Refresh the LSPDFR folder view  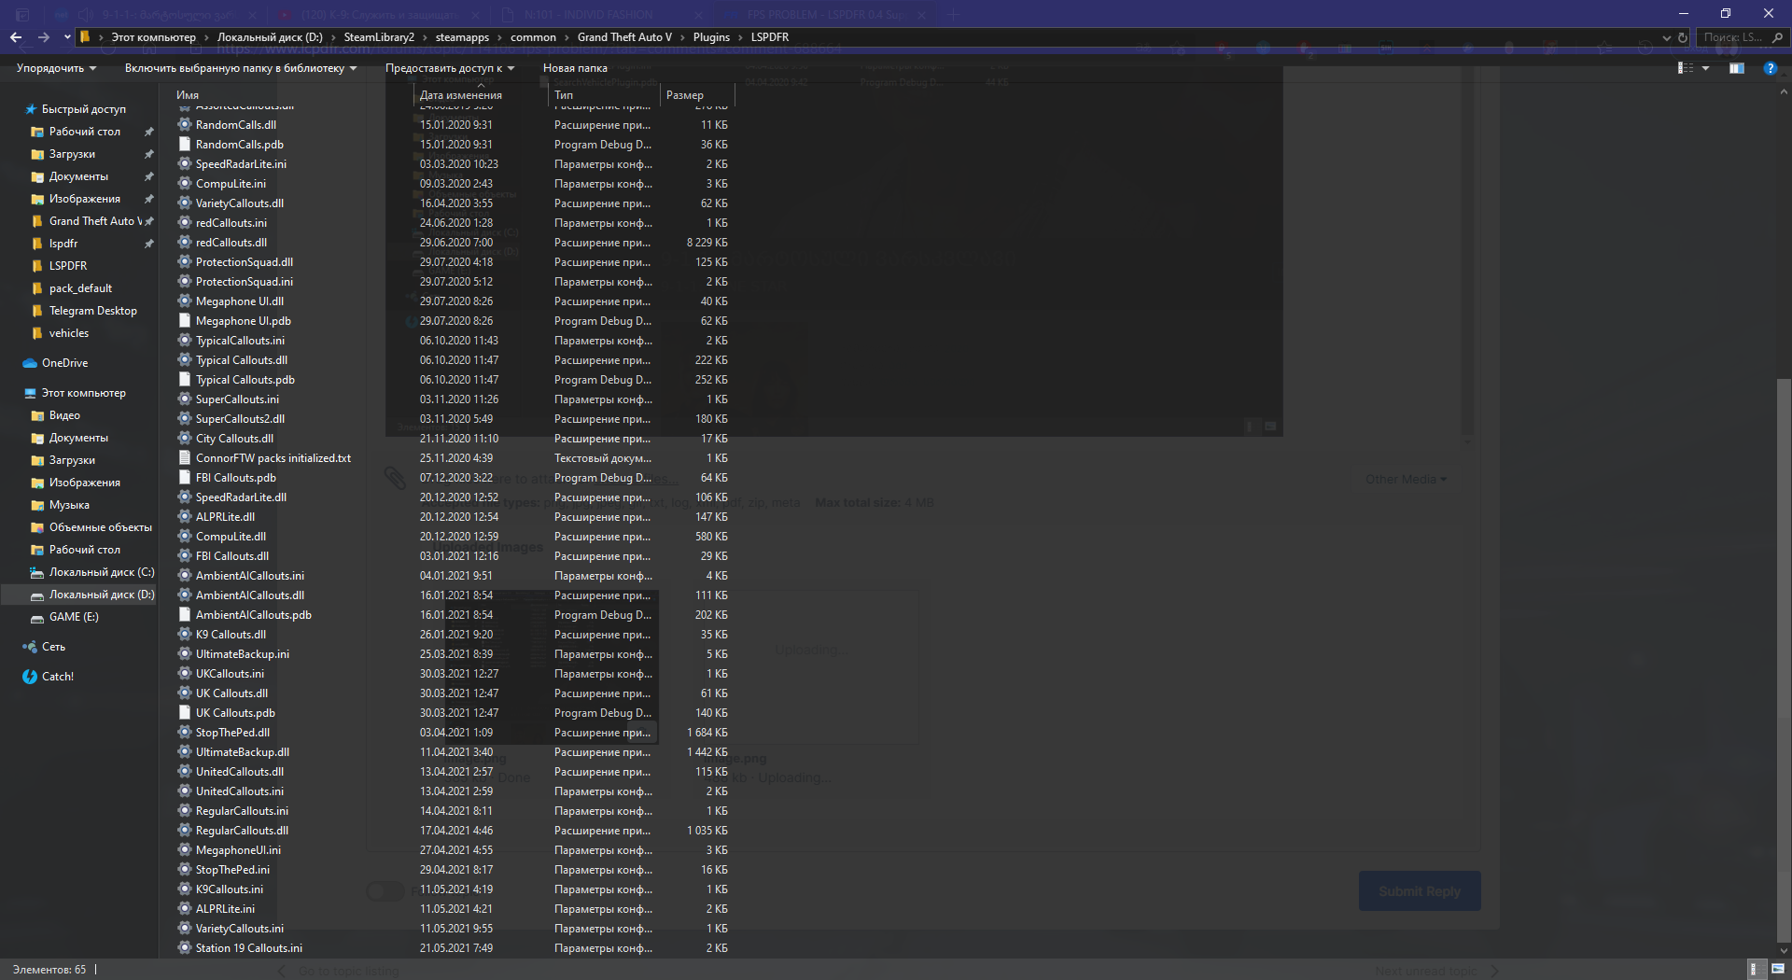[x=1683, y=37]
